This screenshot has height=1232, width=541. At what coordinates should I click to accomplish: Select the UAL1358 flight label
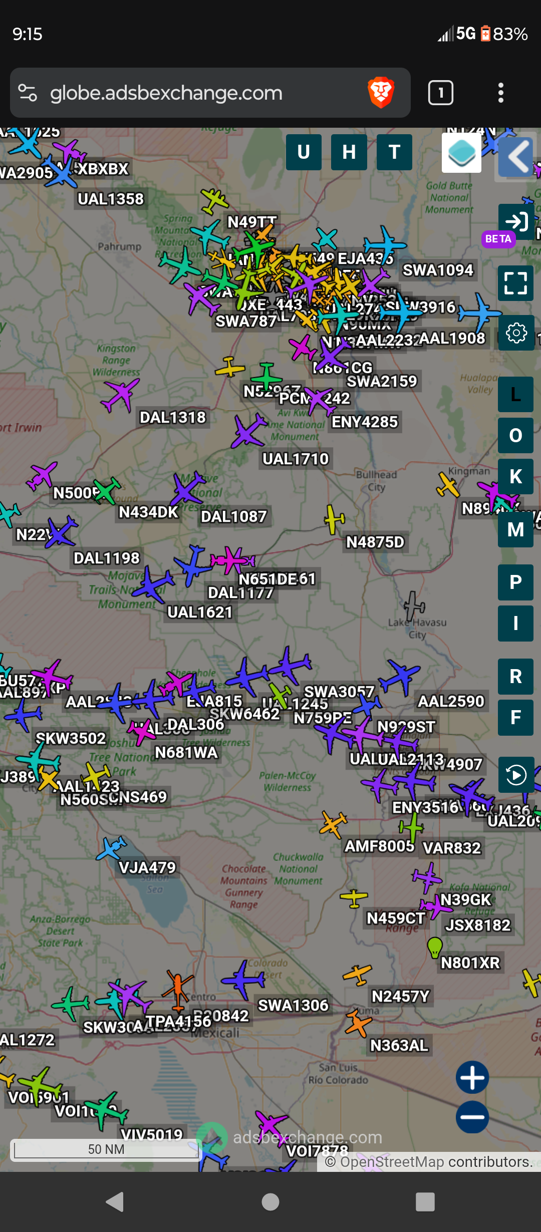pos(111,199)
